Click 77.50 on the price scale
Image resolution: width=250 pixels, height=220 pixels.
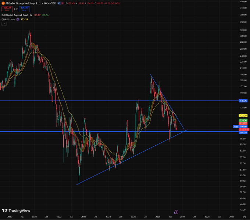click(x=243, y=157)
